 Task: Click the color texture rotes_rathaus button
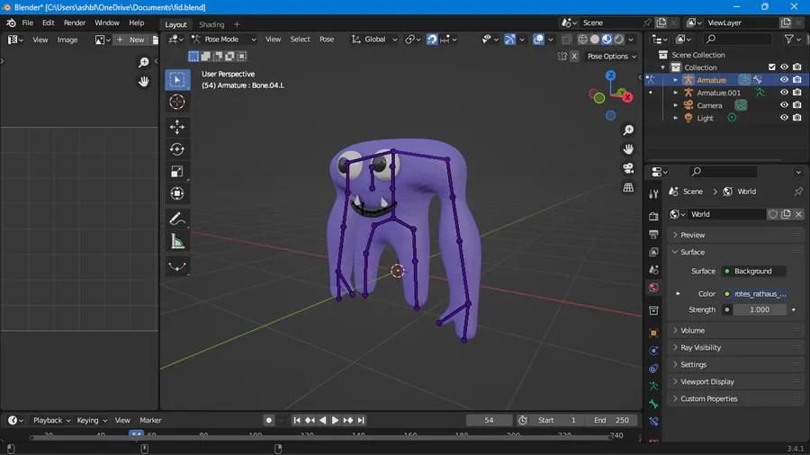(x=754, y=294)
